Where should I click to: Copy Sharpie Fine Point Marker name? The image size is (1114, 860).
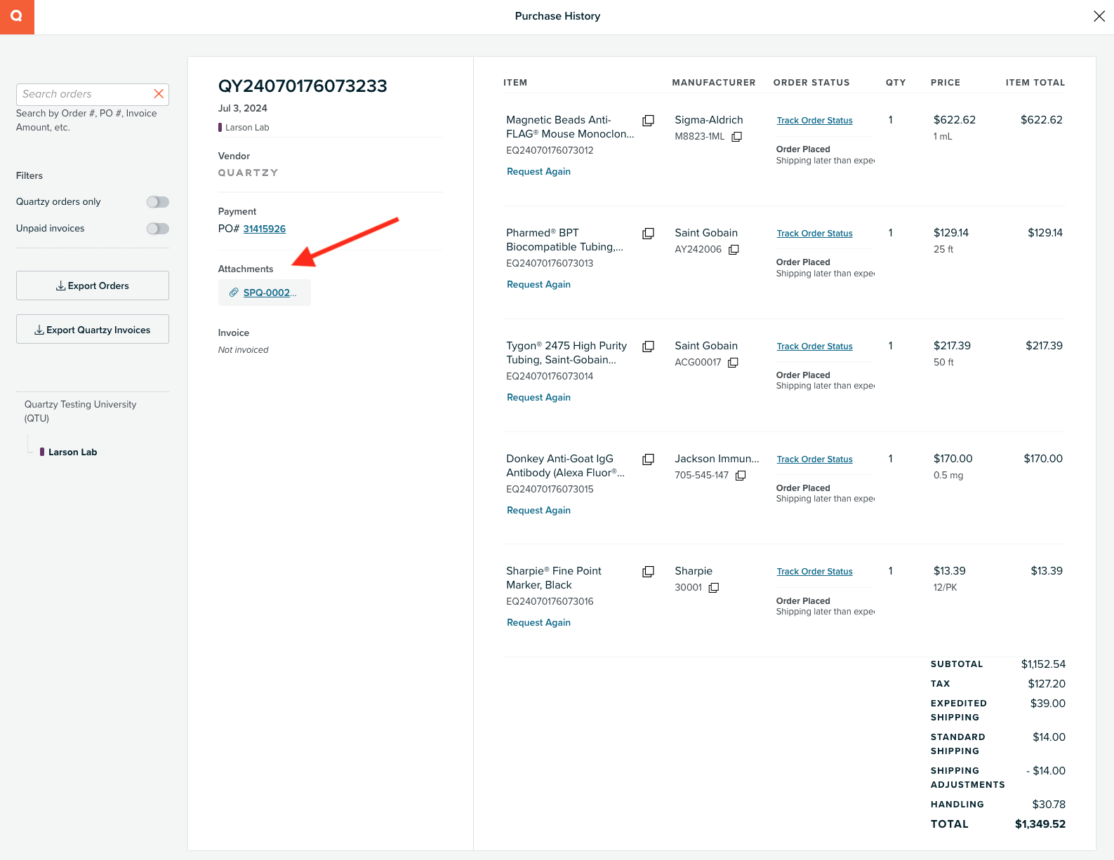click(649, 572)
